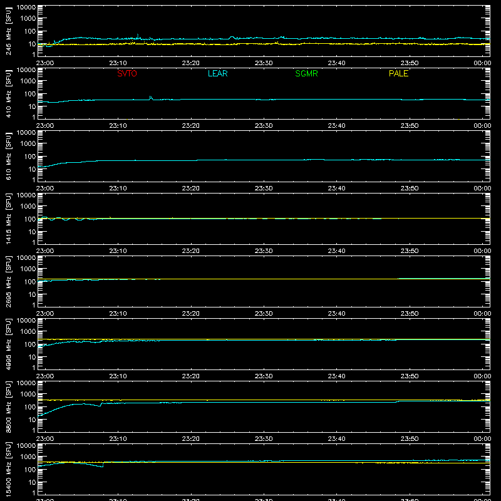Click the 10000 tick label on the 4995 MHz axis

26,321
